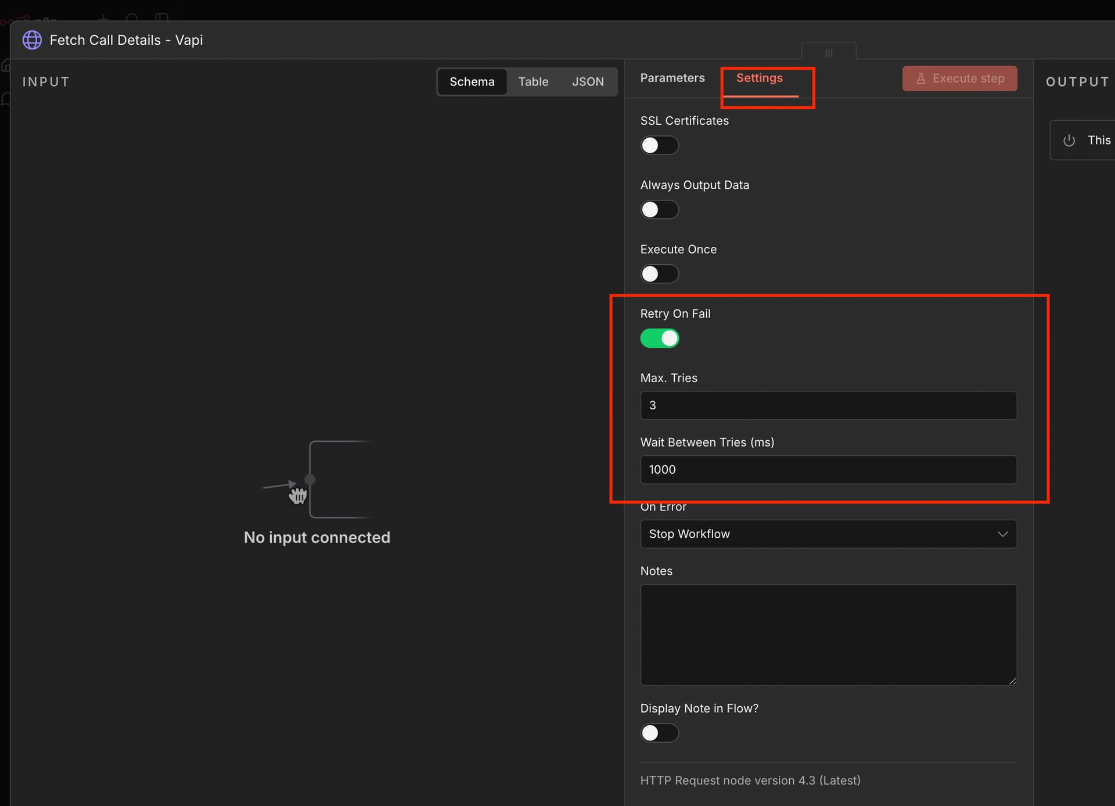Disable the Retry On Fail toggle
1115x806 pixels.
[659, 339]
